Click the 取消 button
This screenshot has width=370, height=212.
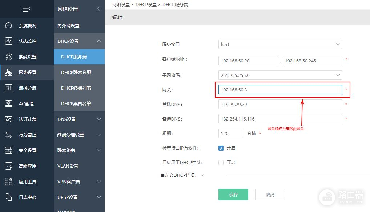tap(270, 195)
